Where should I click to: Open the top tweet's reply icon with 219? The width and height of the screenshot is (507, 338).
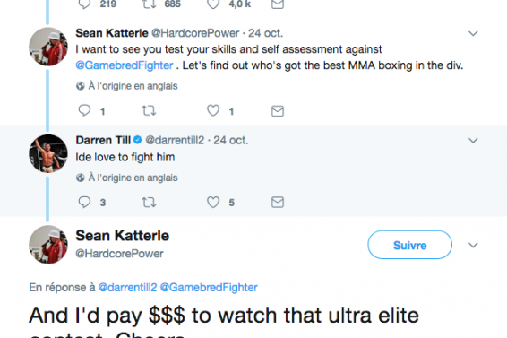click(84, 4)
